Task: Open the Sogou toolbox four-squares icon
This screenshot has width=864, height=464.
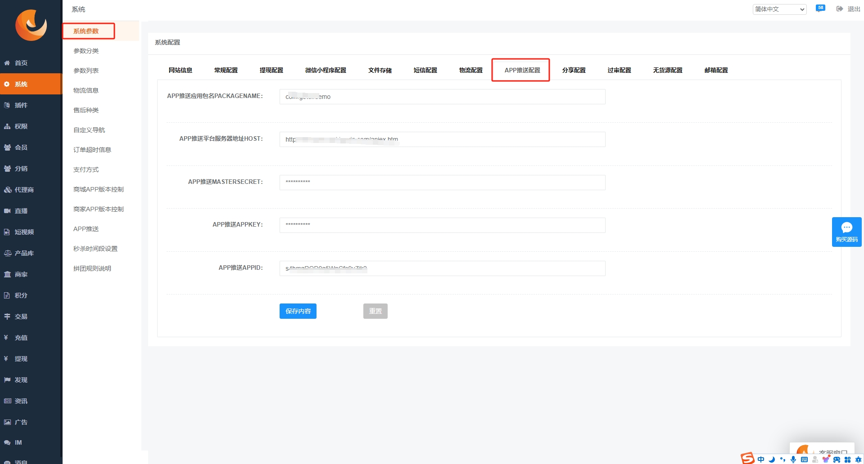Action: [847, 460]
